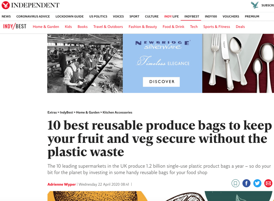Switch to the INDYBEST tab
This screenshot has height=201, width=274.
coord(192,16)
